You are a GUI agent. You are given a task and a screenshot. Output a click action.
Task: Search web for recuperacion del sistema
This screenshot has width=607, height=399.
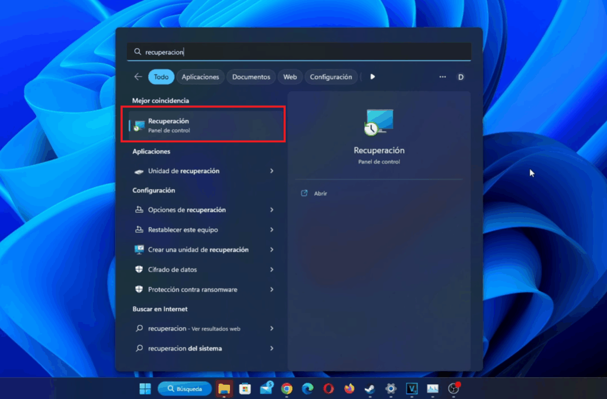(x=204, y=348)
